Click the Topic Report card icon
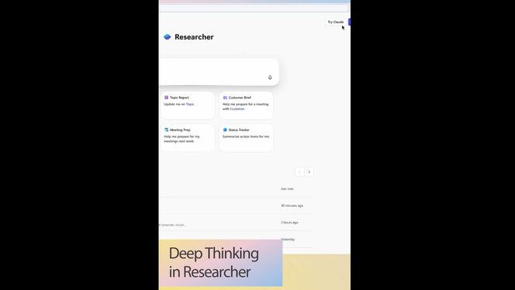515x290 pixels. tap(166, 98)
